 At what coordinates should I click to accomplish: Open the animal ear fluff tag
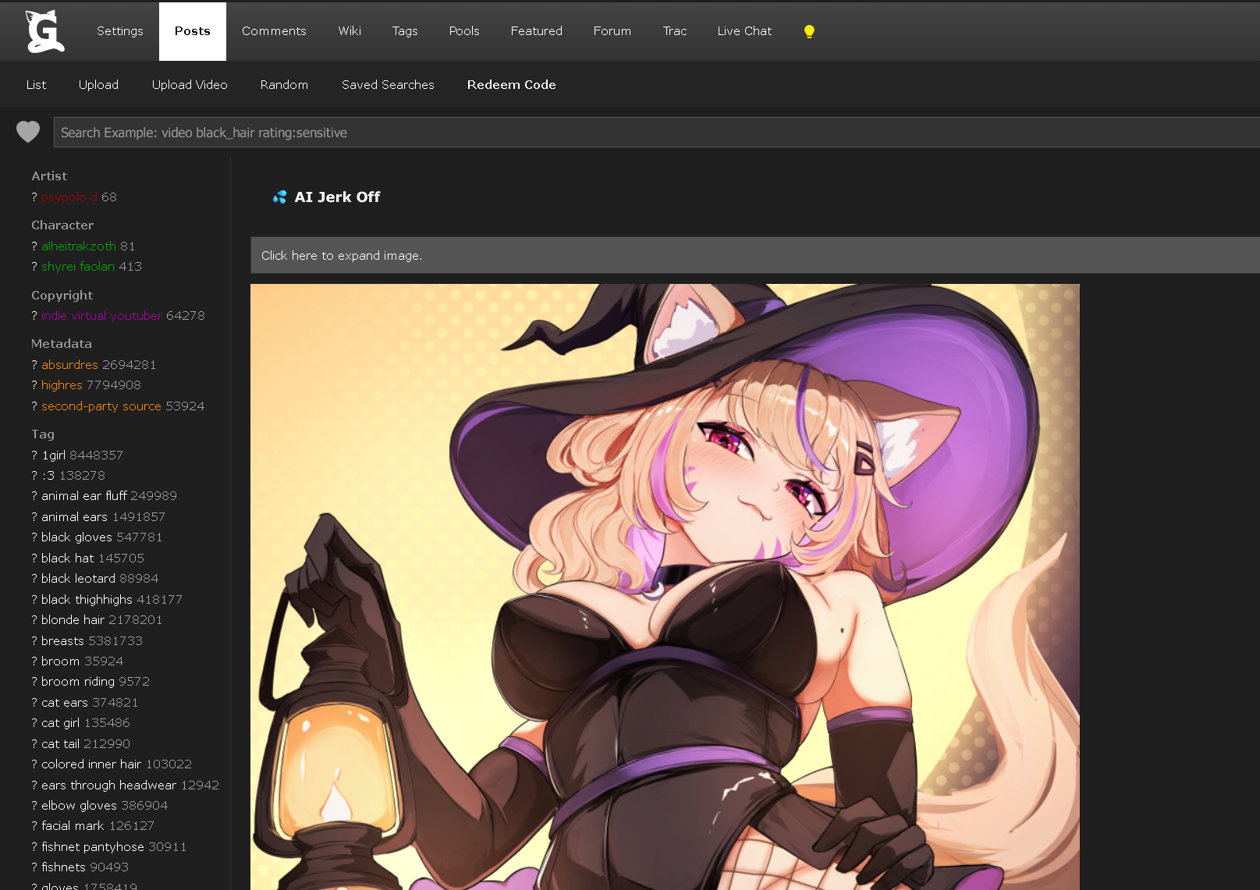84,496
